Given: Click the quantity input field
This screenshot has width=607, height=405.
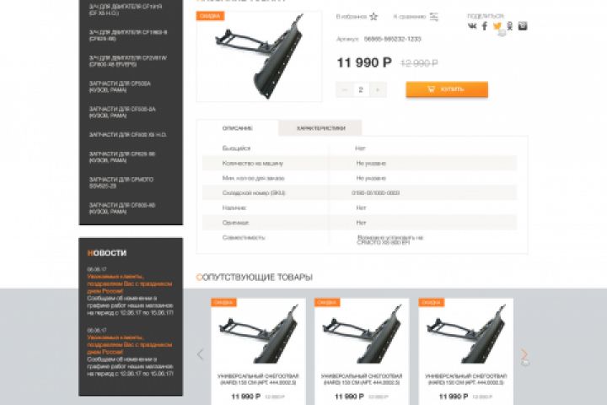Looking at the screenshot, I should coord(361,89).
